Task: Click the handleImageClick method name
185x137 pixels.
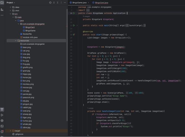Action: [x=111, y=111]
